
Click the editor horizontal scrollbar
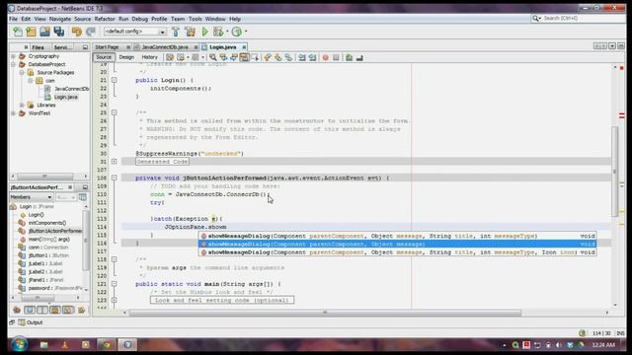[x=325, y=313]
